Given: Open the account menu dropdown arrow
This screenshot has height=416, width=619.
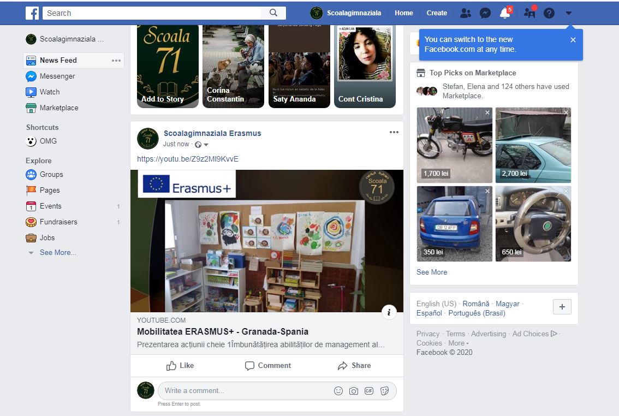Looking at the screenshot, I should 568,13.
